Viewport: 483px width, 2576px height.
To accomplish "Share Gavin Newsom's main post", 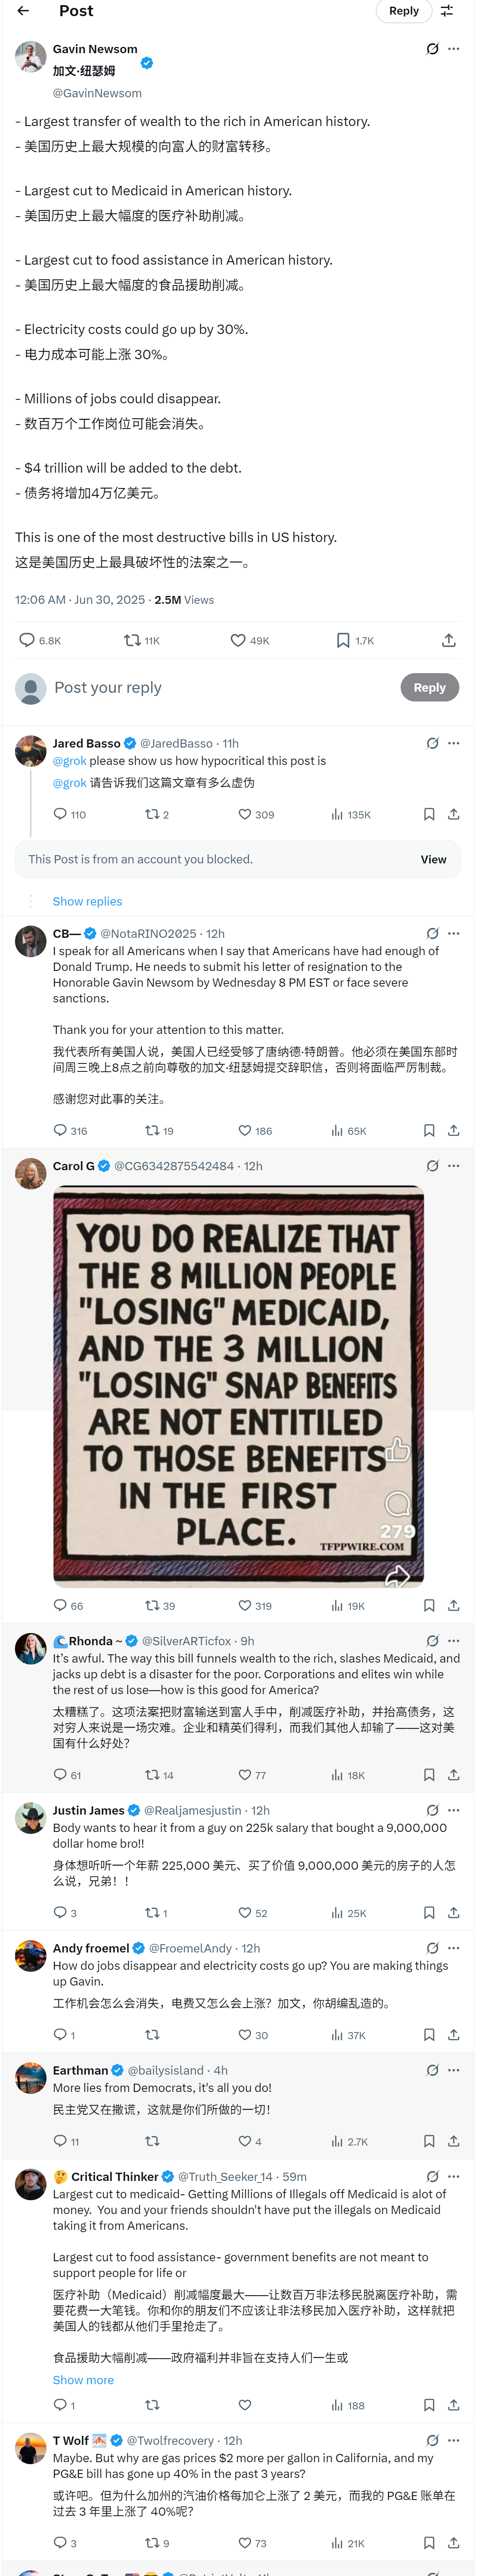I will click(x=449, y=640).
